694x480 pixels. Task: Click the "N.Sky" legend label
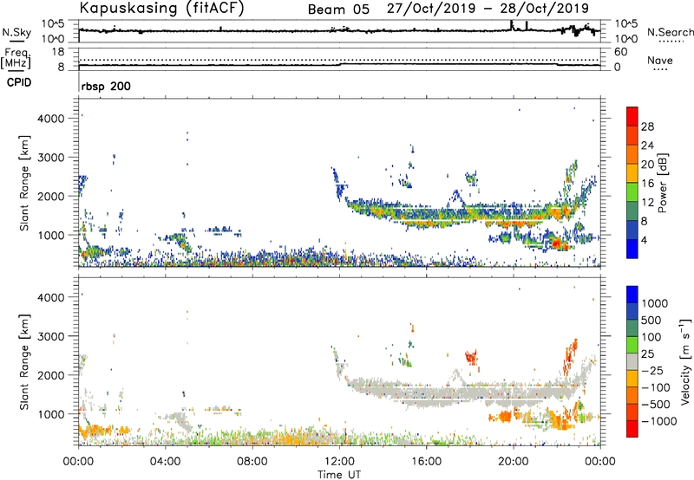(x=16, y=32)
